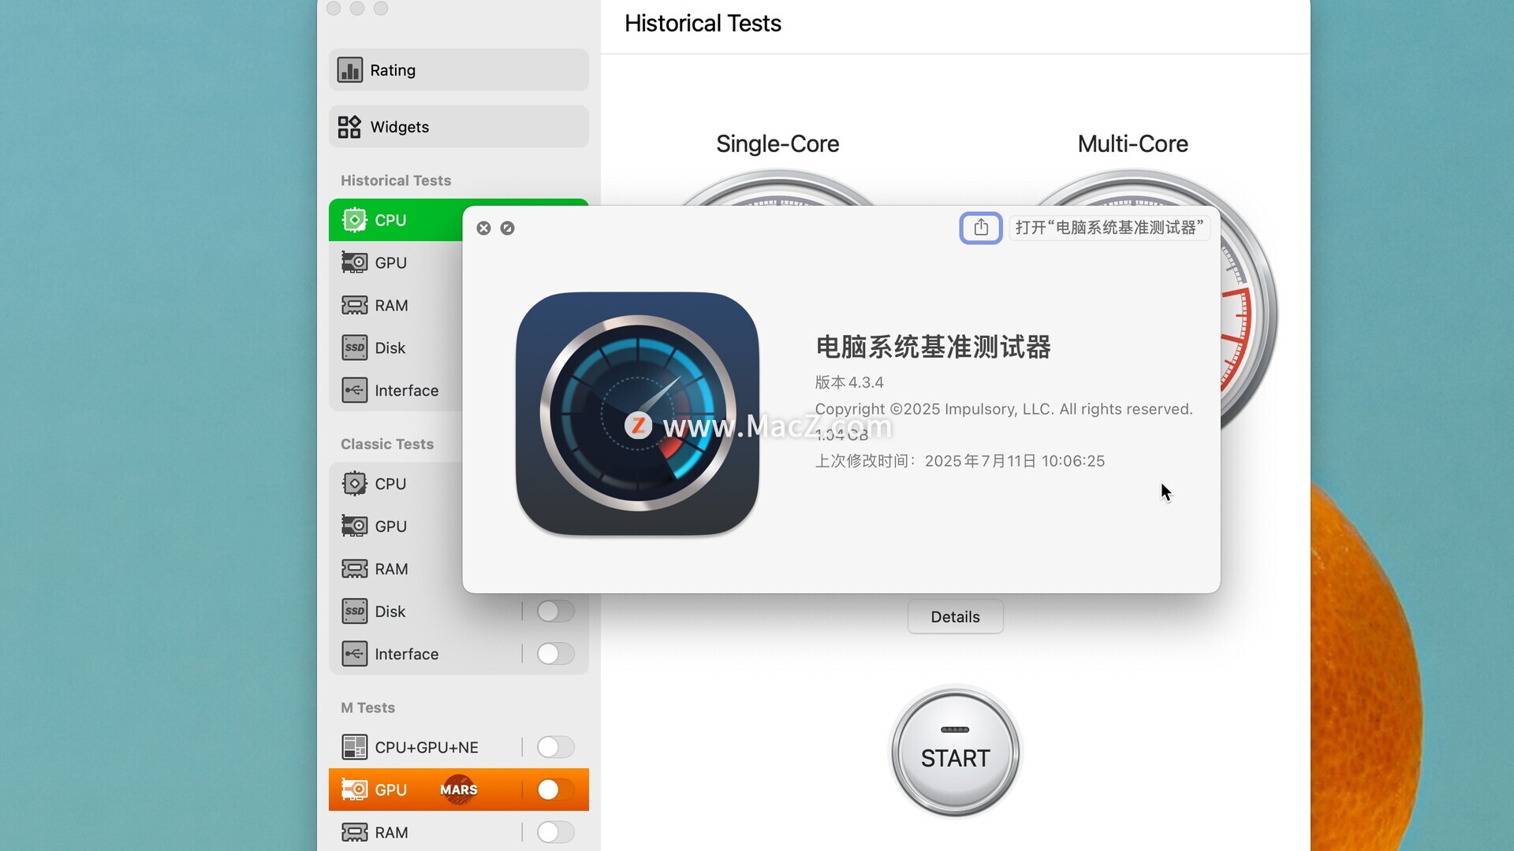1514x851 pixels.
Task: Click the Classic Tests sidebar section header
Action: (x=387, y=444)
